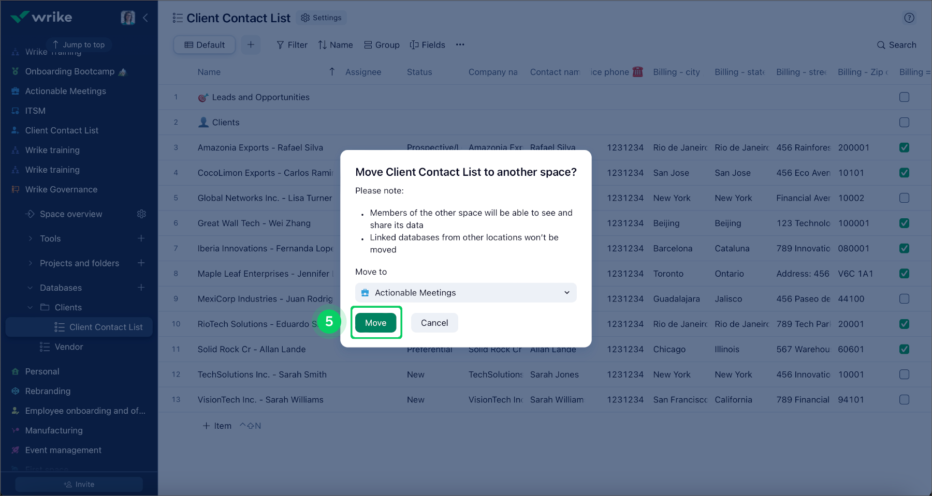Collapse the Databases section
Viewport: 932px width, 496px height.
click(30, 288)
